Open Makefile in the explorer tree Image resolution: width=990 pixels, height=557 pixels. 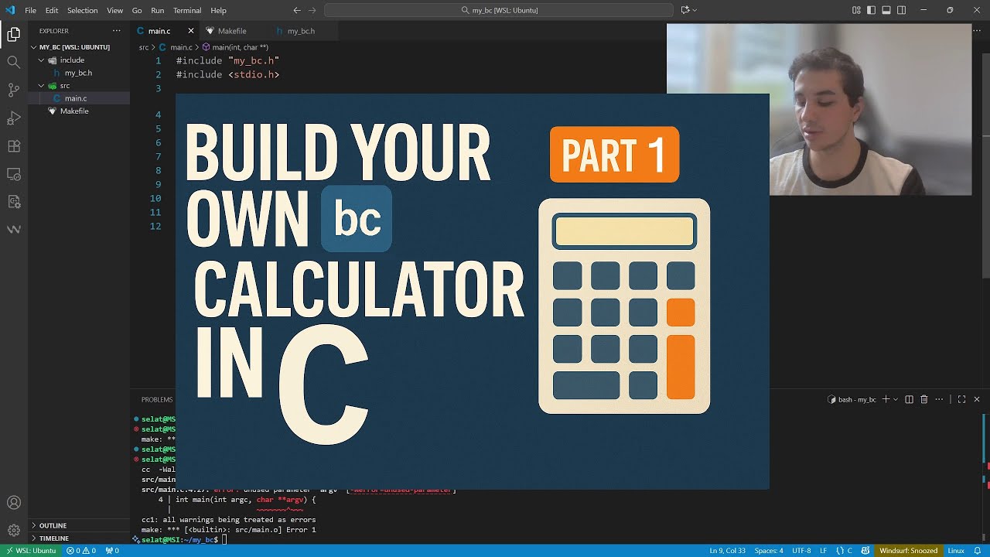(80, 111)
